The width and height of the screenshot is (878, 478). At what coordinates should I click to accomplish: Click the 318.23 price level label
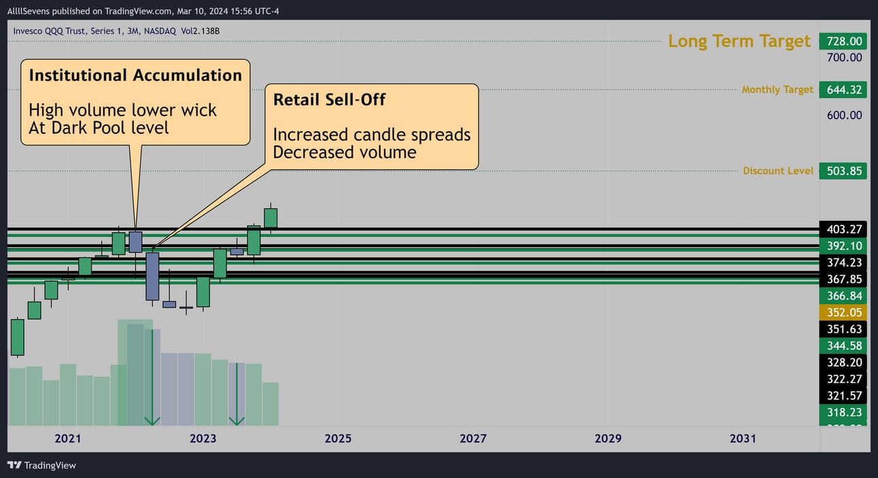pyautogui.click(x=844, y=412)
